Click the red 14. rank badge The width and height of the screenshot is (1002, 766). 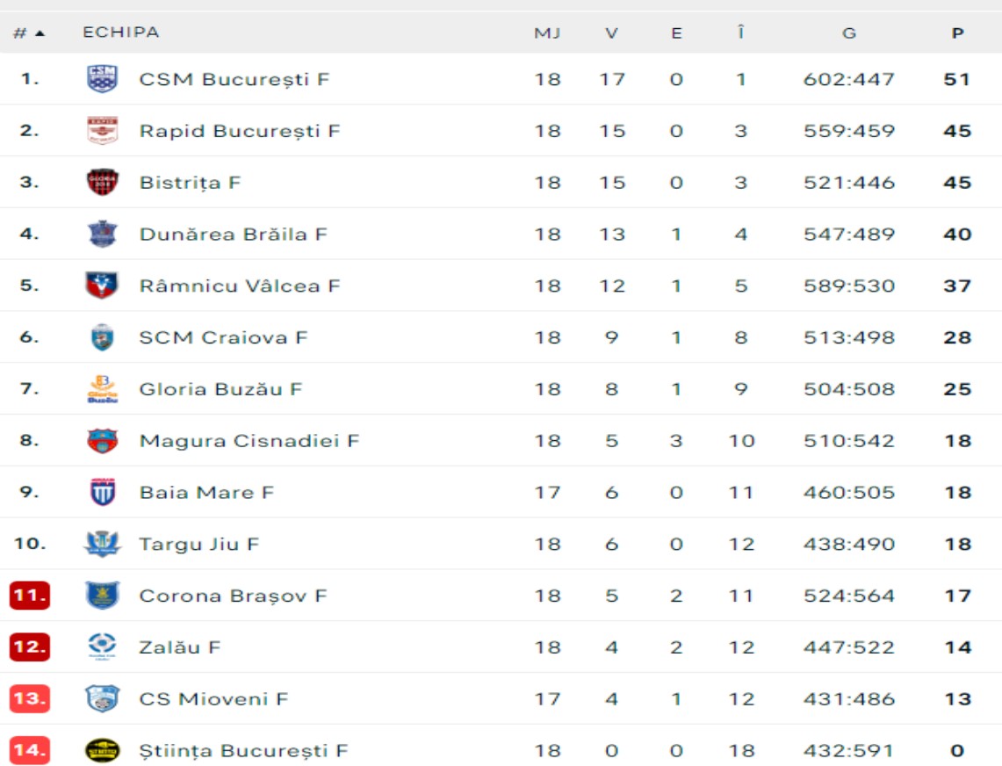(29, 751)
